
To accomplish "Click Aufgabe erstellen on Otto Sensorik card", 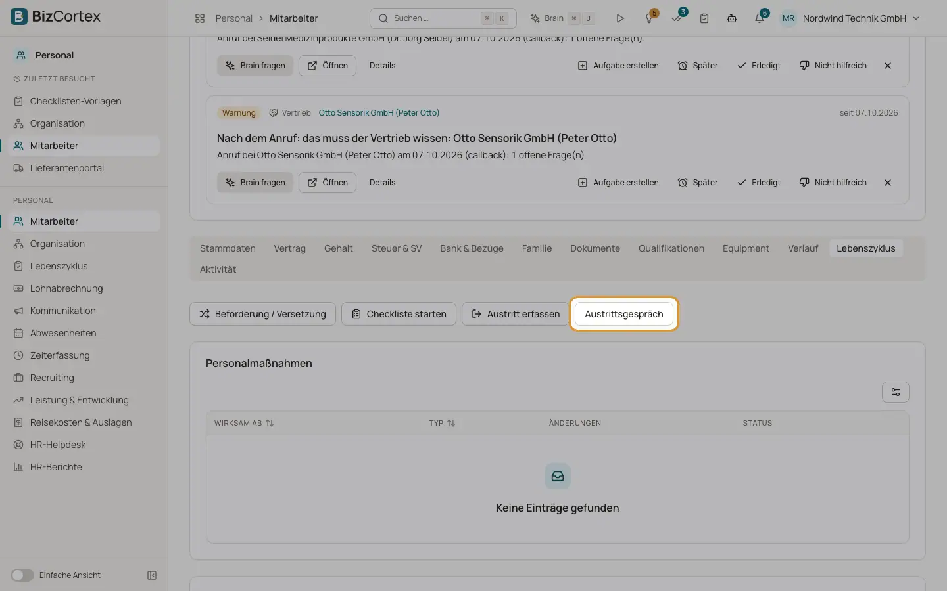I will click(618, 183).
